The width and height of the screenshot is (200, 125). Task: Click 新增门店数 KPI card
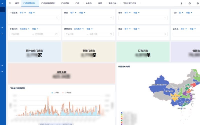pyautogui.click(x=89, y=52)
